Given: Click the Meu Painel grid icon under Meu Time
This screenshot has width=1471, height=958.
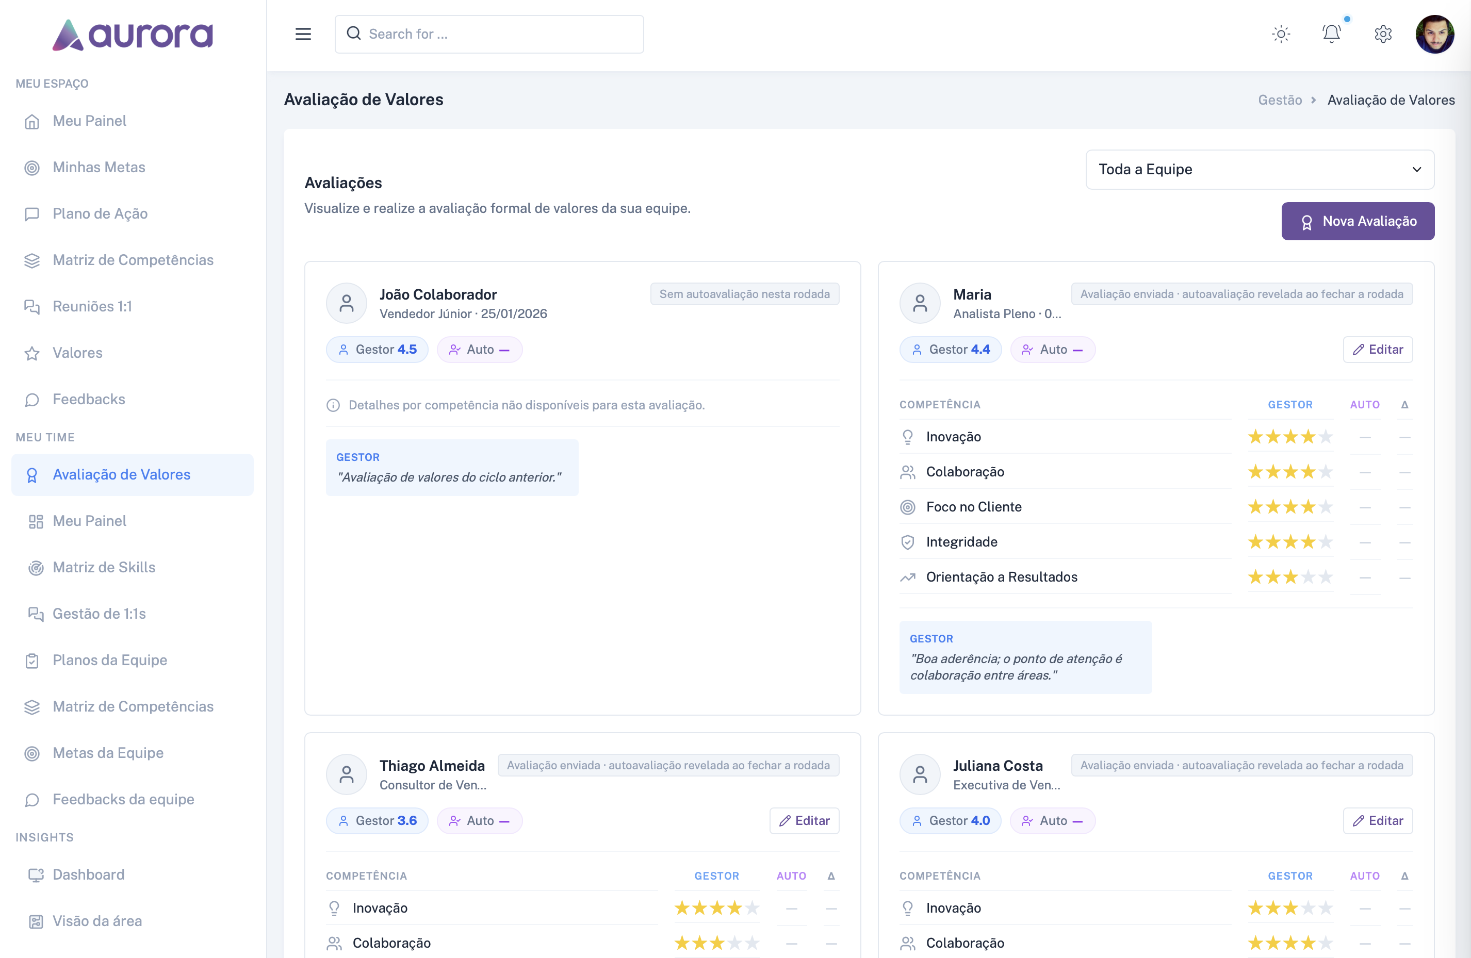Looking at the screenshot, I should point(36,521).
